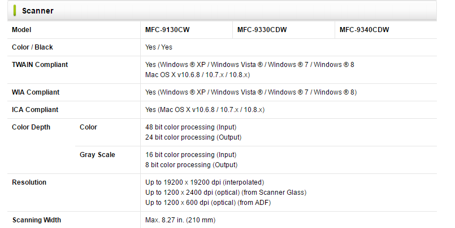This screenshot has height=228, width=455.
Task: Select the Color Depth label
Action: pyautogui.click(x=31, y=127)
